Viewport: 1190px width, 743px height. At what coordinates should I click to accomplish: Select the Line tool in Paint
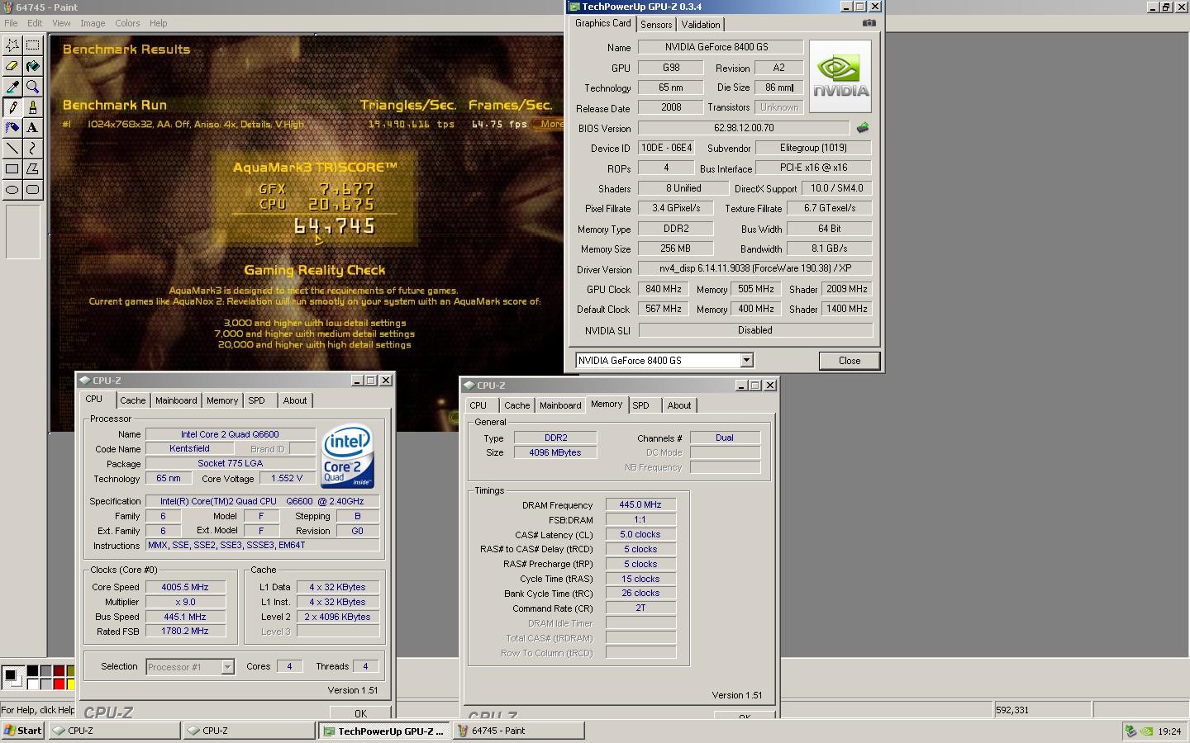(x=12, y=149)
